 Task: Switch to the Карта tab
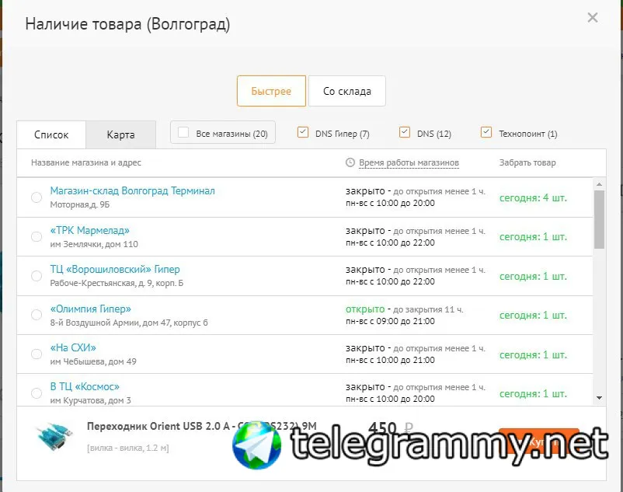click(x=120, y=134)
